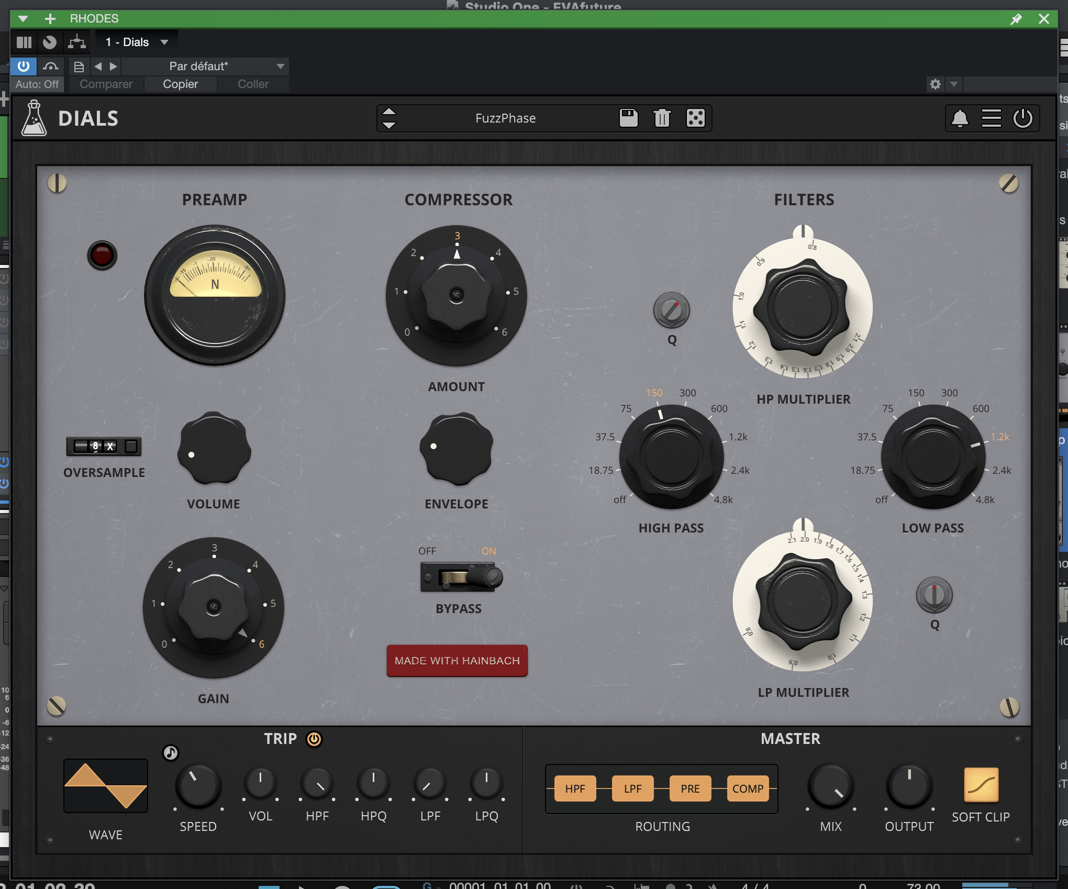Open the Par défaut preset dropdown
The height and width of the screenshot is (889, 1068).
(280, 66)
